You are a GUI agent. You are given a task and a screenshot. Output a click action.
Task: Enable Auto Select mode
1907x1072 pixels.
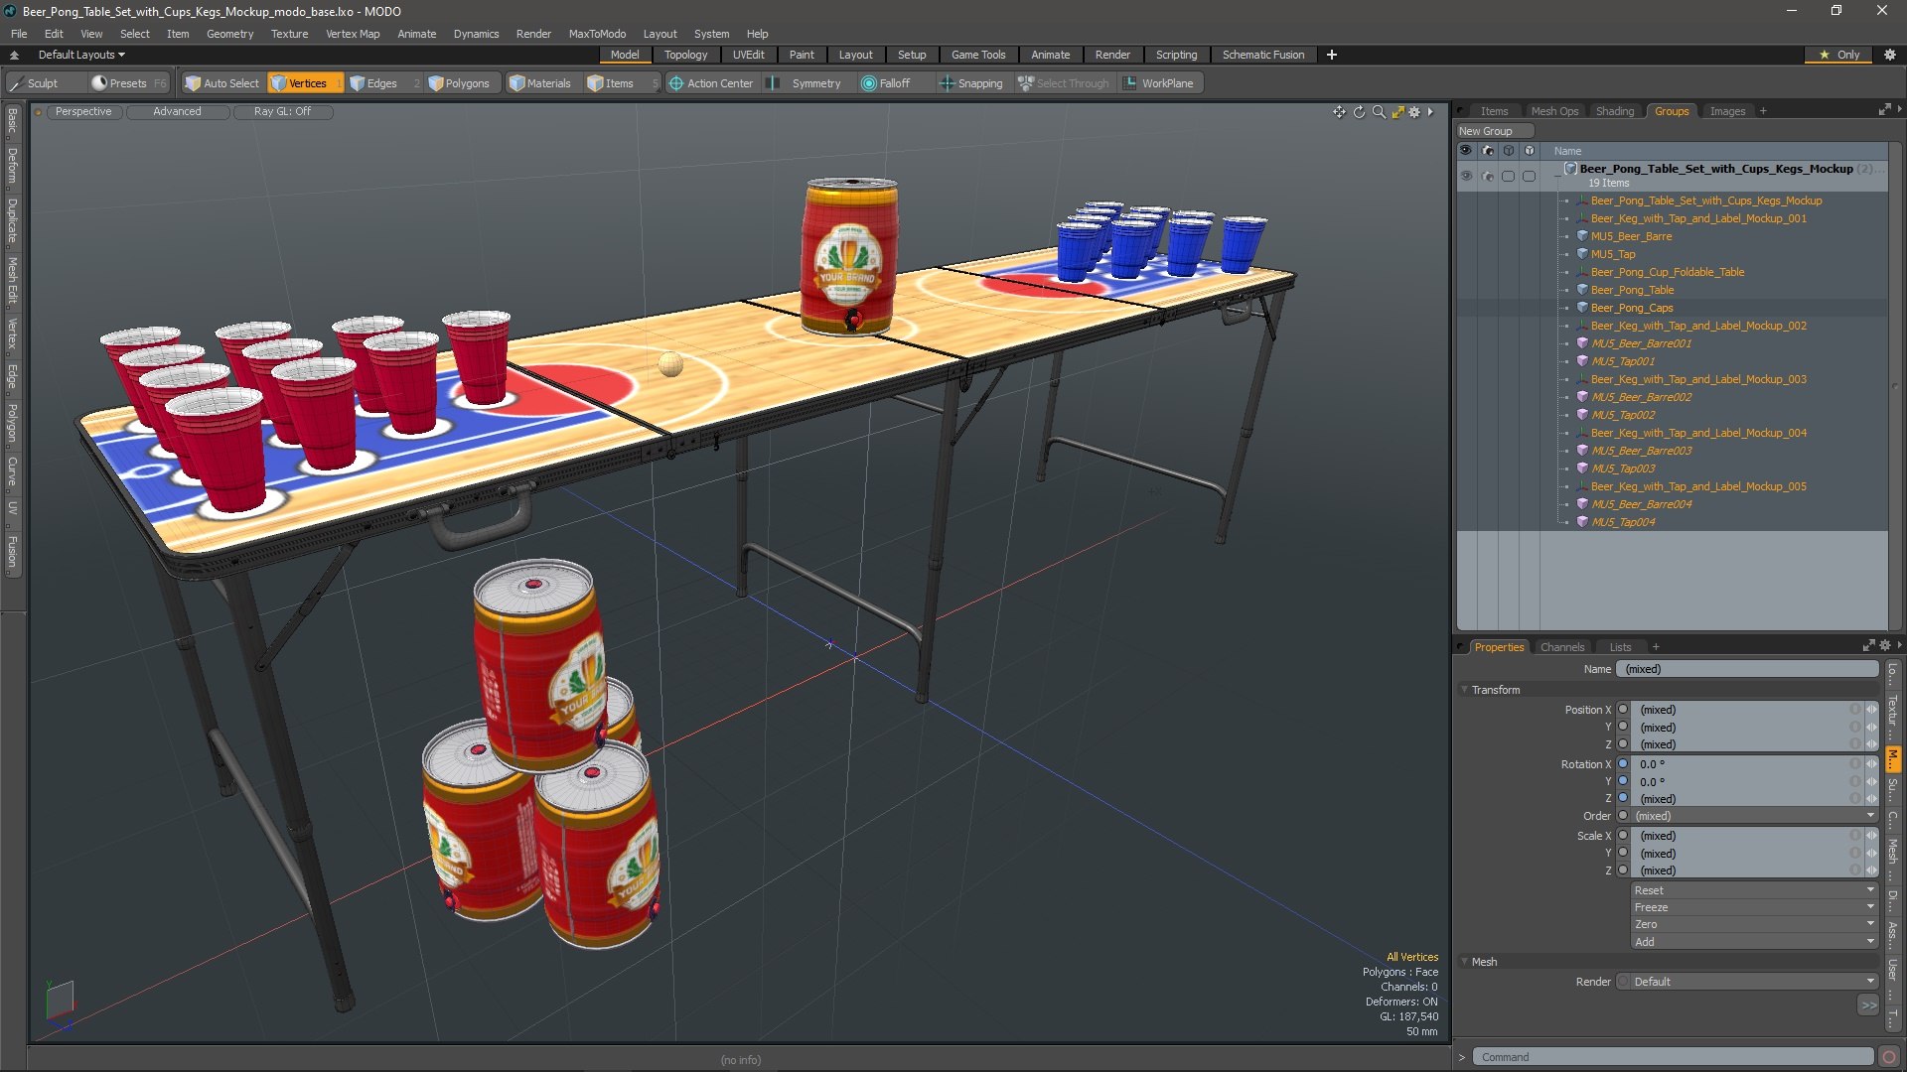tap(221, 83)
